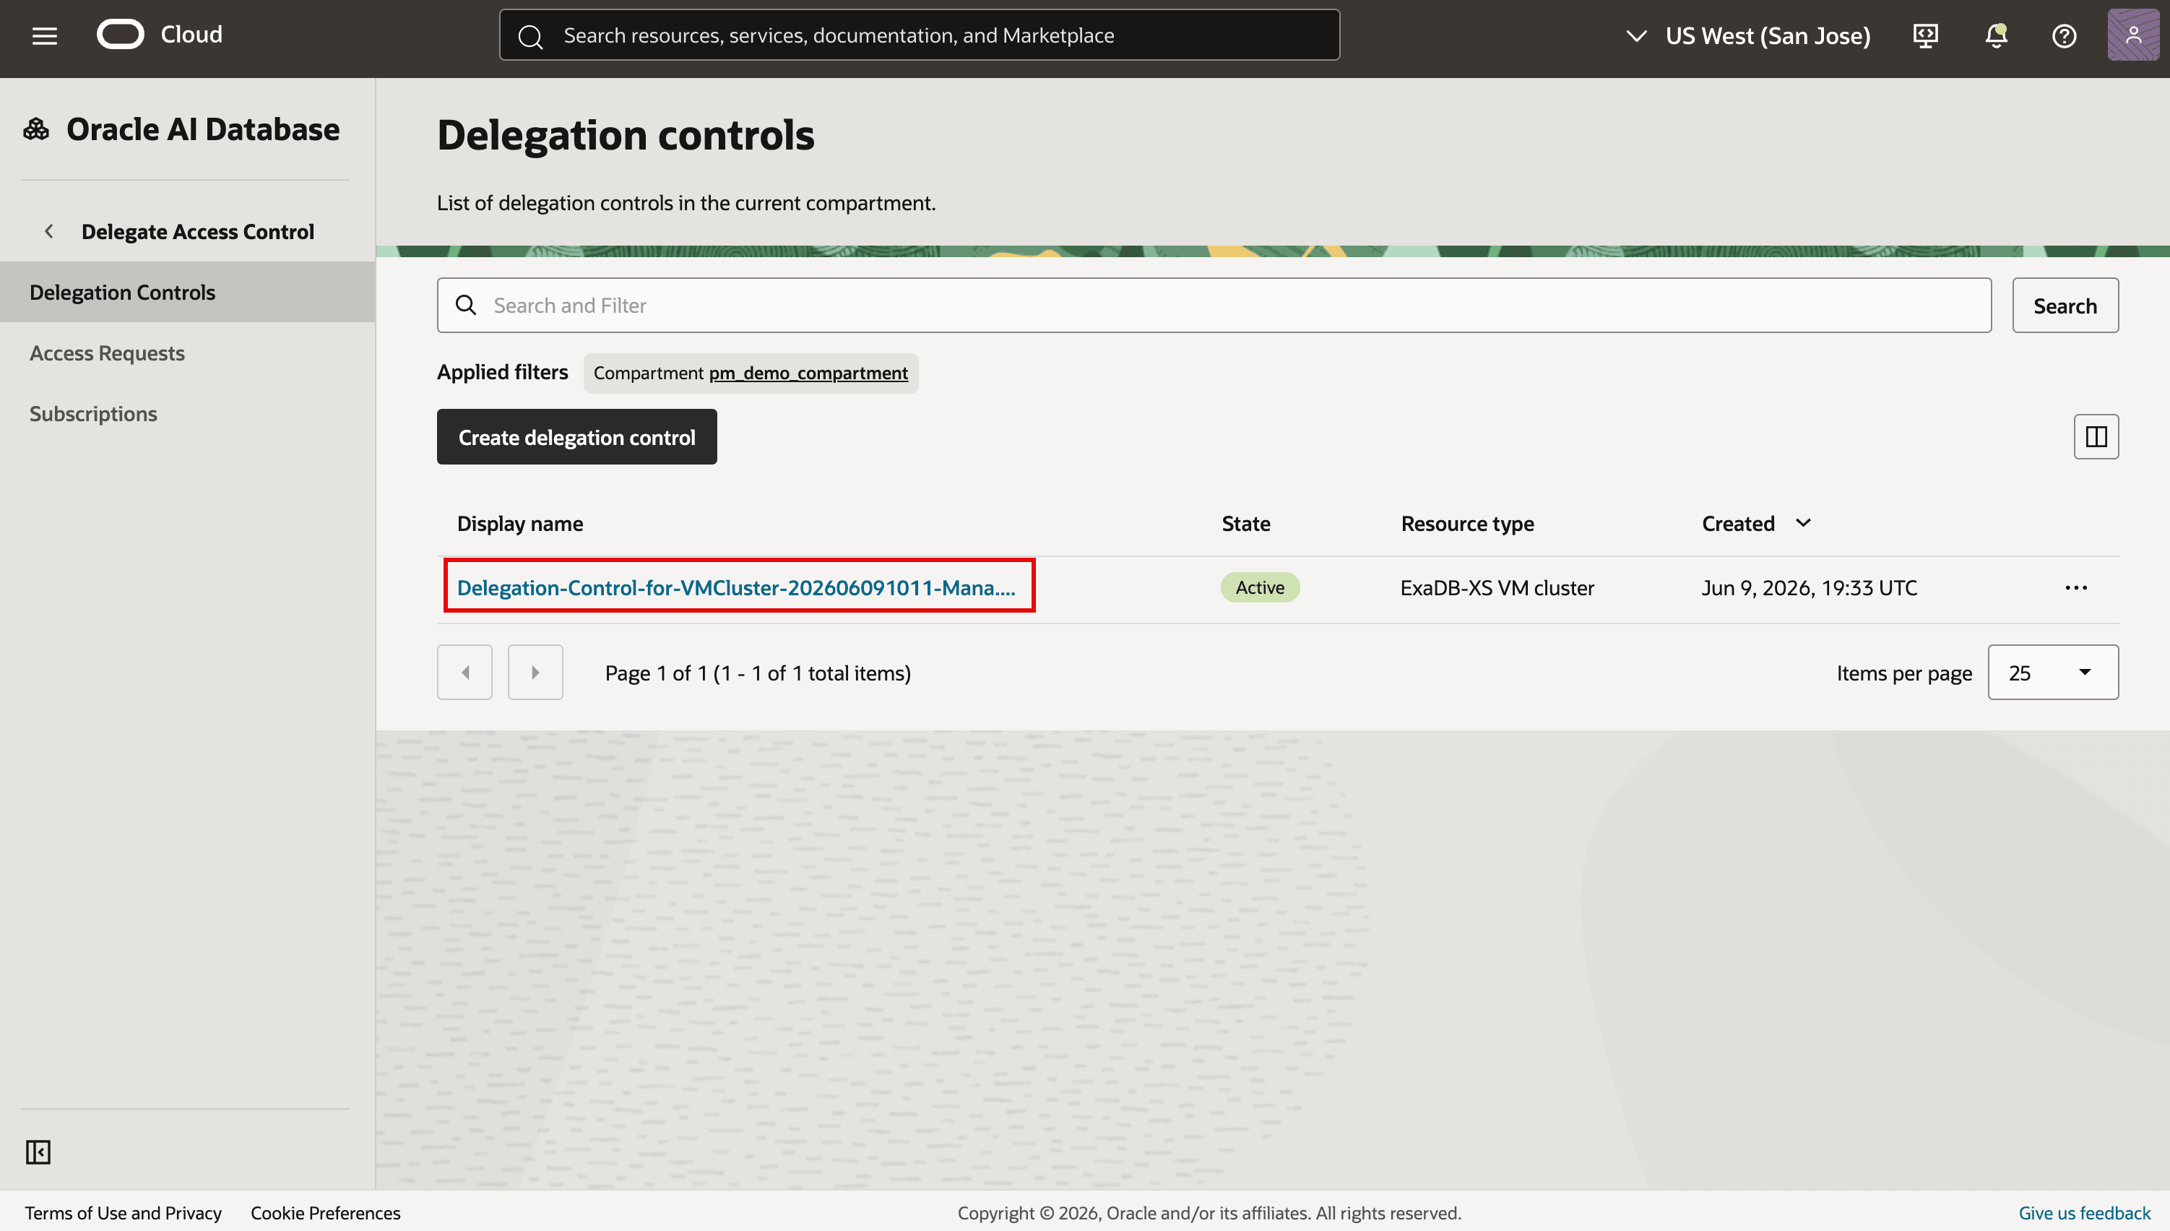Image resolution: width=2170 pixels, height=1231 pixels.
Task: Click into the Search and Filter field
Action: pyautogui.click(x=1214, y=305)
